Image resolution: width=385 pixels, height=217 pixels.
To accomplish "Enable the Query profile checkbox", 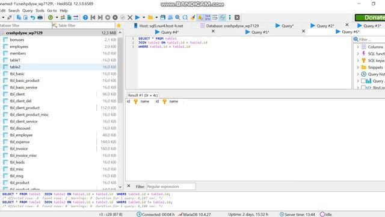I will click(363, 81).
